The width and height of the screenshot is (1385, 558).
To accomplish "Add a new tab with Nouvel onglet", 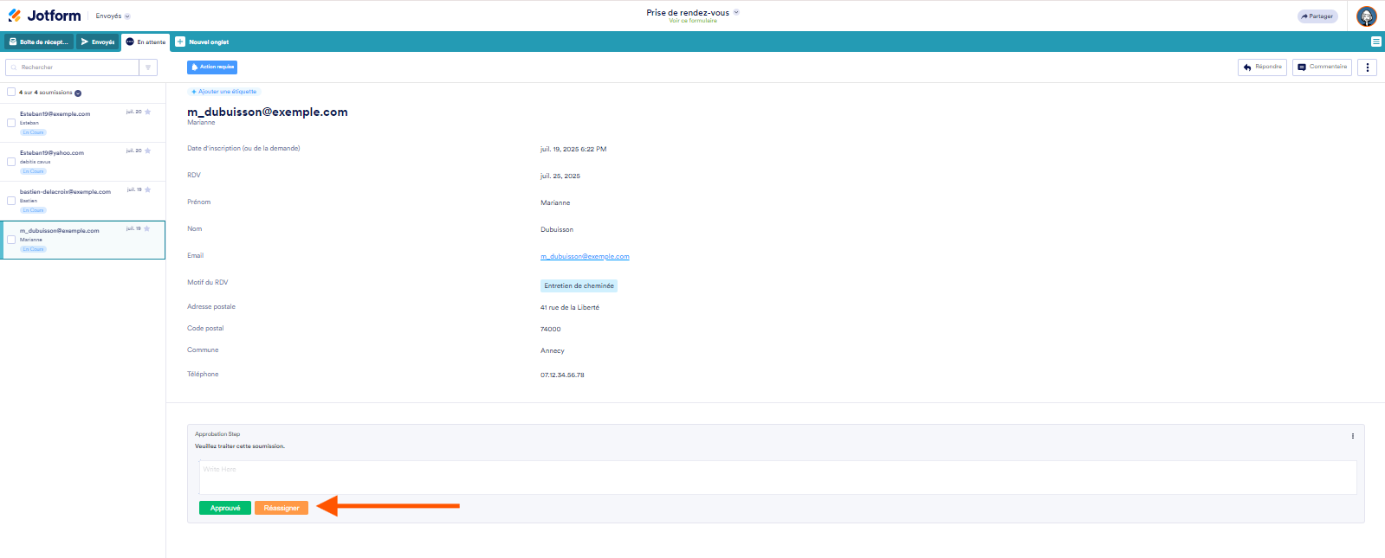I will (x=203, y=42).
